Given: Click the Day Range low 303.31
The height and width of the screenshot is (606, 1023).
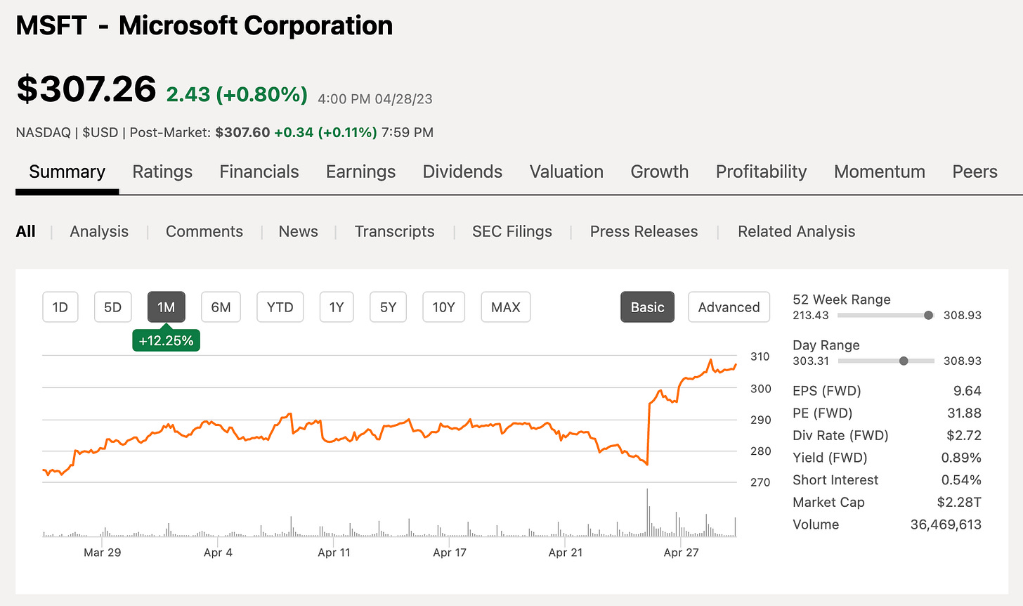Looking at the screenshot, I should [811, 361].
